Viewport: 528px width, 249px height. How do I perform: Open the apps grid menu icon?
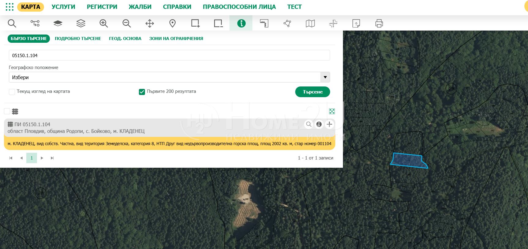(x=9, y=7)
